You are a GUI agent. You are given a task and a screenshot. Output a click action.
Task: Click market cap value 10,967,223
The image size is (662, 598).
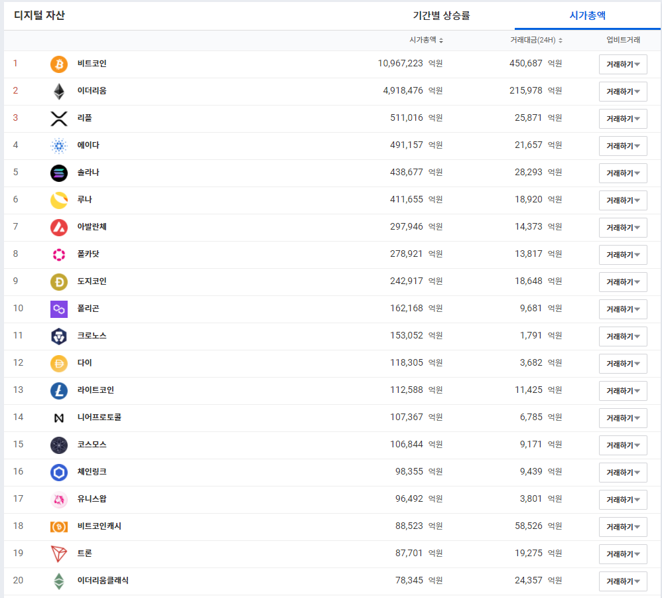[x=400, y=63]
